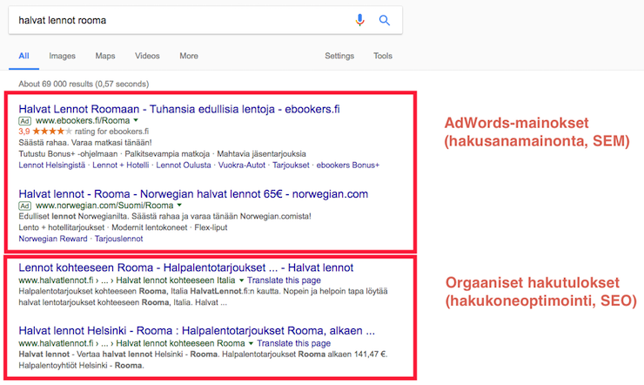Click the star rating for ebookers.fi
The height and width of the screenshot is (385, 644).
51,132
